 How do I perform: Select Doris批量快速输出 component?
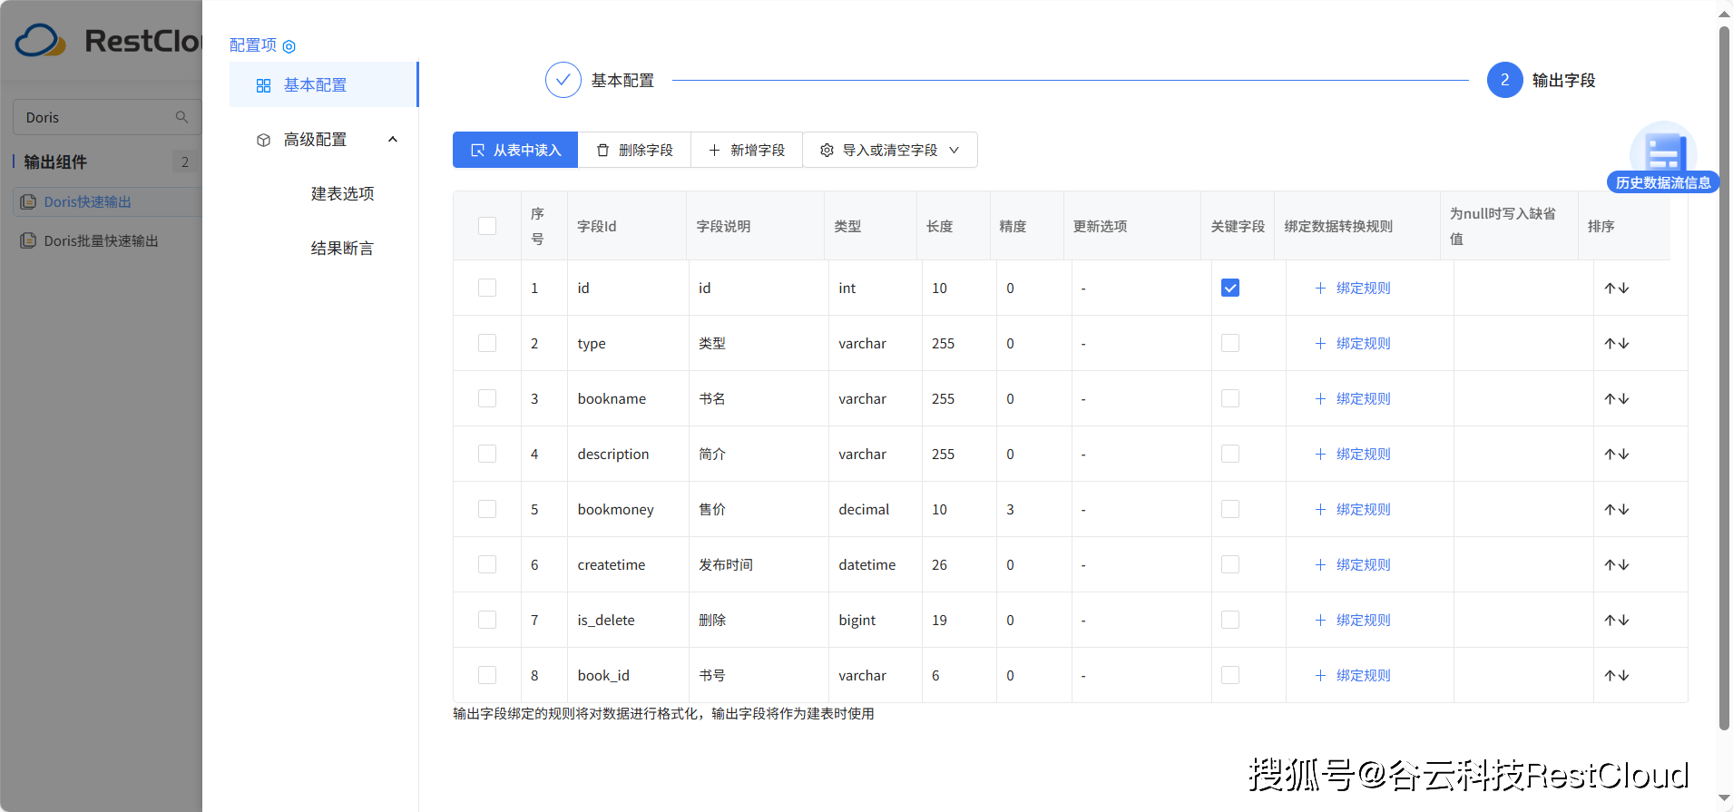101,241
